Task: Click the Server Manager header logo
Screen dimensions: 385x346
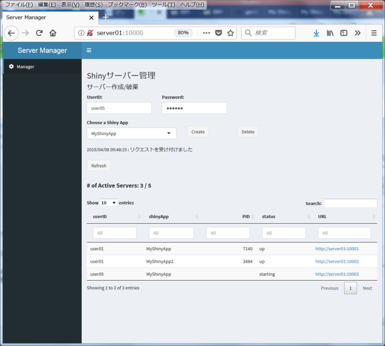Action: pos(42,51)
